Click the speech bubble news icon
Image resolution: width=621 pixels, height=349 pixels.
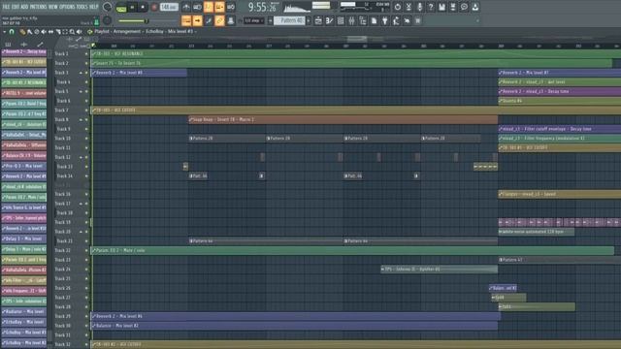(x=464, y=7)
